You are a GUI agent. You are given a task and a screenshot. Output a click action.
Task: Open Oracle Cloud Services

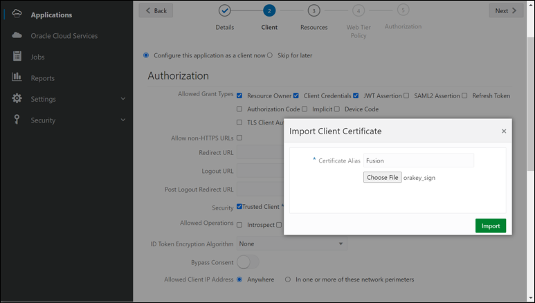pos(64,36)
